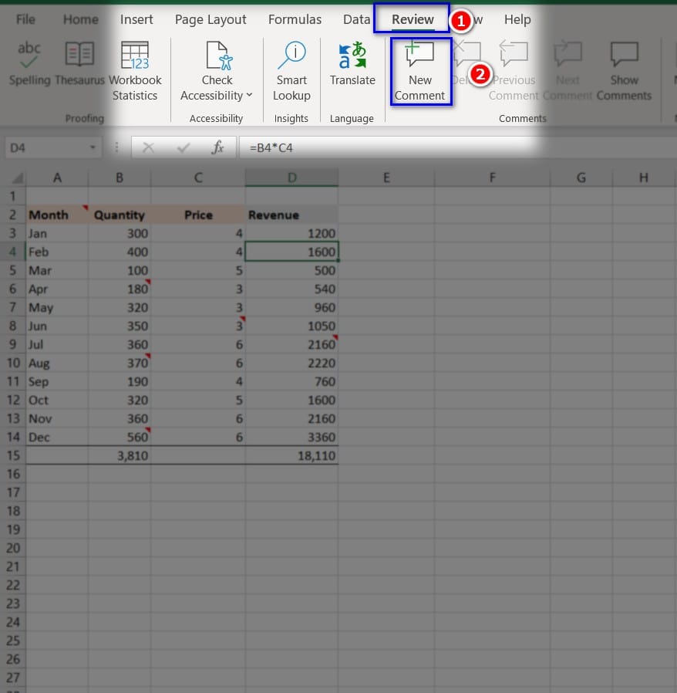The image size is (677, 693).
Task: Click the quantity total cell 3,810
Action: coord(120,455)
